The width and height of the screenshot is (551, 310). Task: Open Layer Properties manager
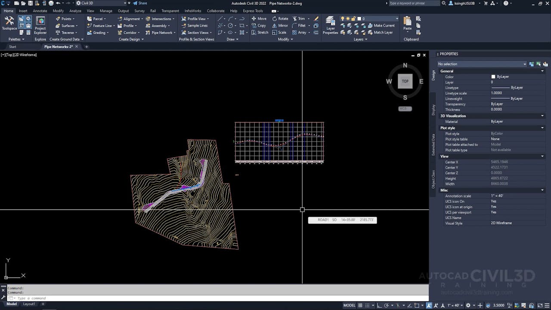click(x=330, y=25)
